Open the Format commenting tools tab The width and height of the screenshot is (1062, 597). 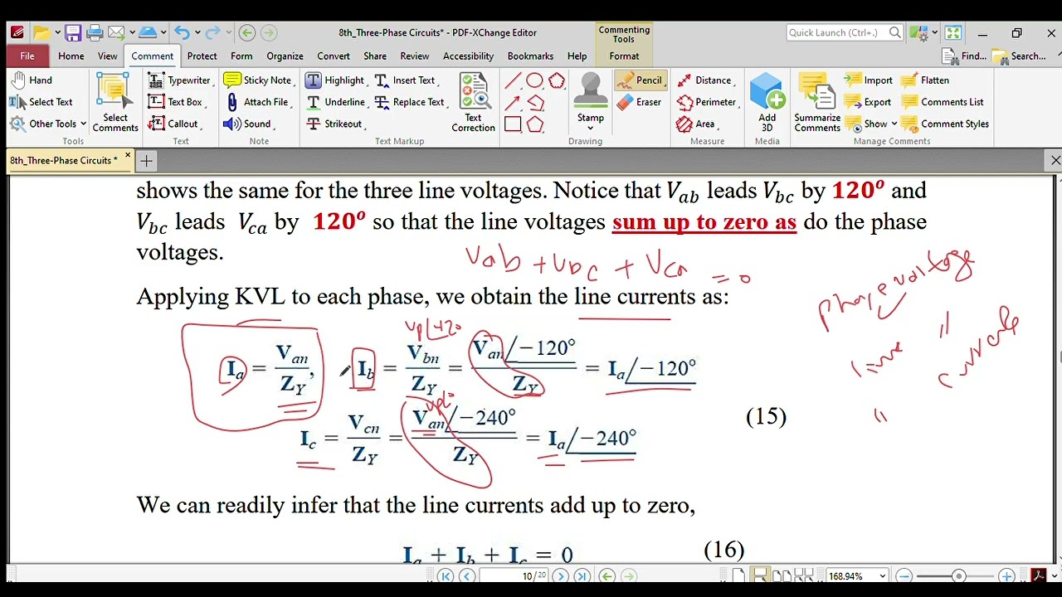coord(624,56)
